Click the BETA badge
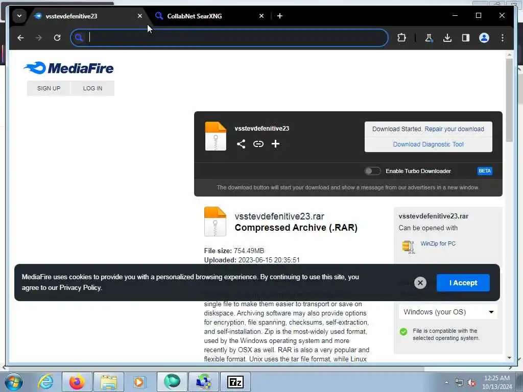Screen dimensions: 523x392 click(485, 171)
